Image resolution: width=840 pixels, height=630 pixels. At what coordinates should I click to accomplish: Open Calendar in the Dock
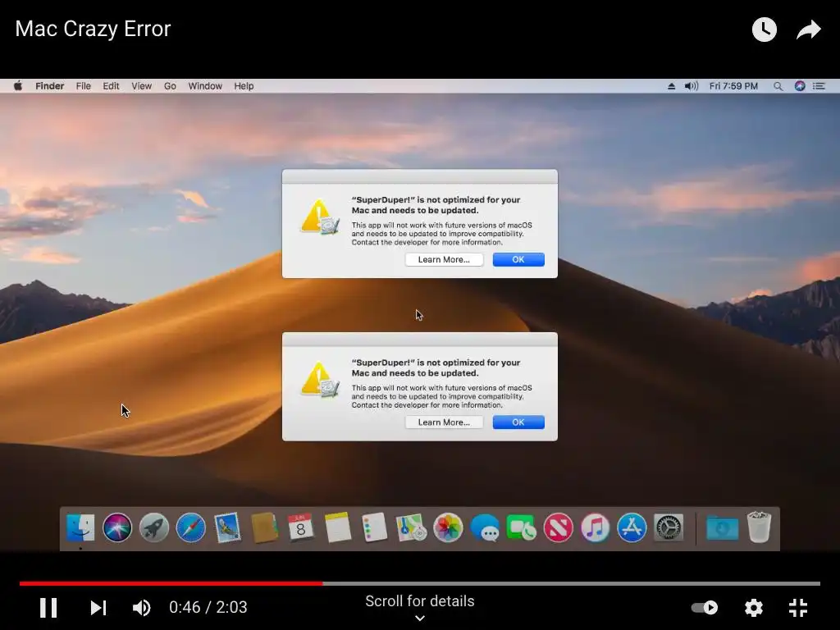(300, 527)
